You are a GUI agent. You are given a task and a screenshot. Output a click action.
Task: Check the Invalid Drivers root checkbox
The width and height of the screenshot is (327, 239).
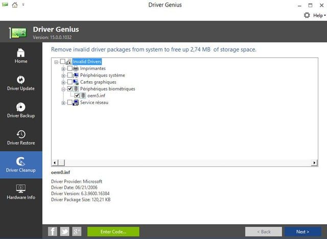tap(62, 61)
